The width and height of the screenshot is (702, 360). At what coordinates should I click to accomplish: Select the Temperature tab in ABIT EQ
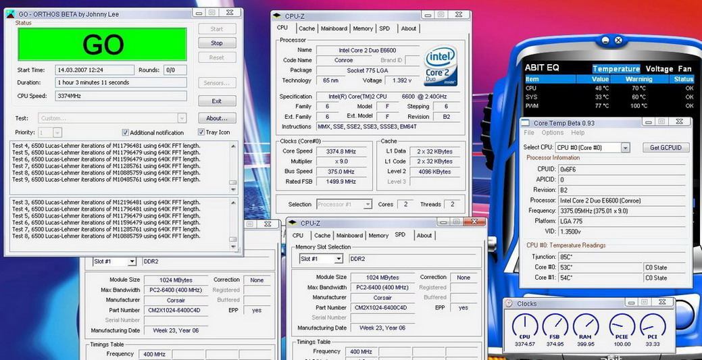coord(616,69)
